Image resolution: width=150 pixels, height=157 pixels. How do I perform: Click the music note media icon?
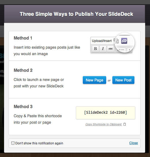pos(117,41)
